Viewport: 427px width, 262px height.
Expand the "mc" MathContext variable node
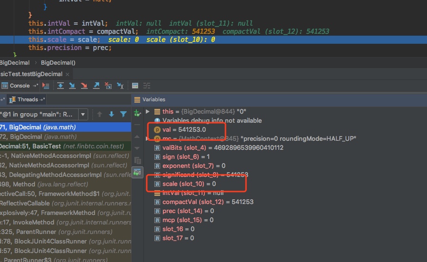[147, 139]
